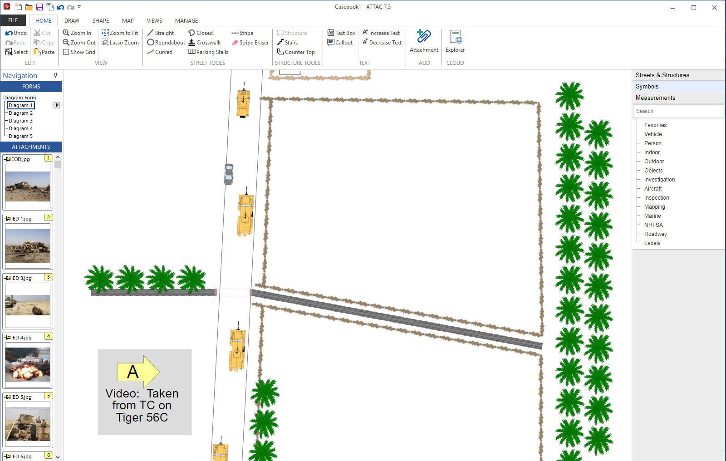Image resolution: width=726 pixels, height=461 pixels.
Task: Select the Parking Stalls tool
Action: [x=208, y=52]
